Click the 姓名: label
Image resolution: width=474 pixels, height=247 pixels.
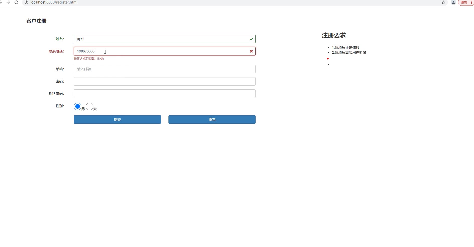point(60,39)
